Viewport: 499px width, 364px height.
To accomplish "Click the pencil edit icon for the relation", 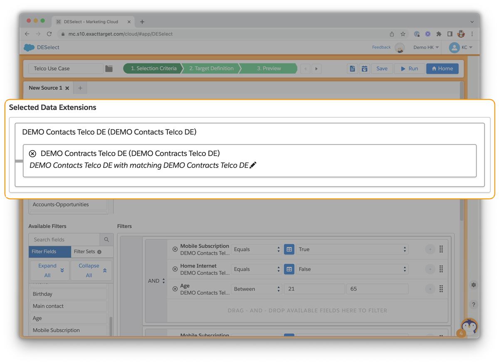I will tap(253, 165).
